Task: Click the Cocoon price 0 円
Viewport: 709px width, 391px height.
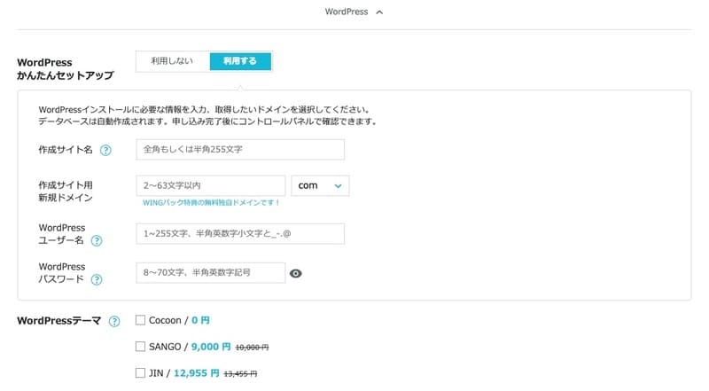Action: pyautogui.click(x=200, y=320)
